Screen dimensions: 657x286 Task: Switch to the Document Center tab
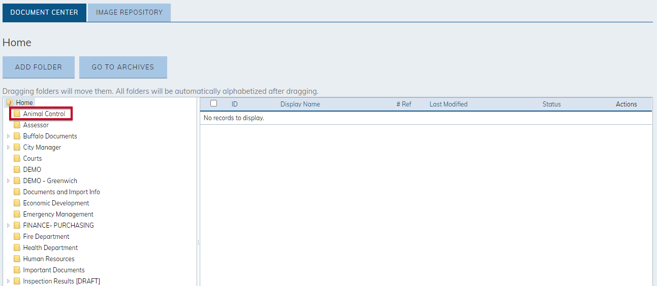click(x=44, y=13)
